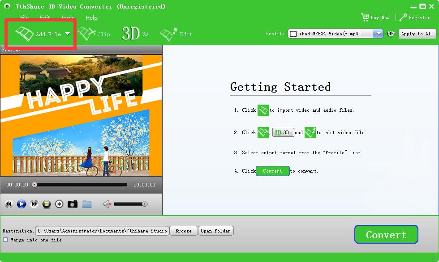This screenshot has height=262, width=439.
Task: Click edit wand icon in step 2
Action: coord(310,132)
